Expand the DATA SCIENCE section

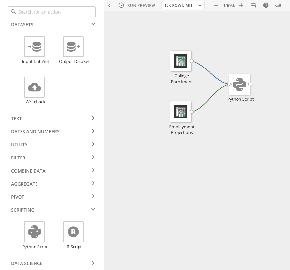pyautogui.click(x=93, y=263)
